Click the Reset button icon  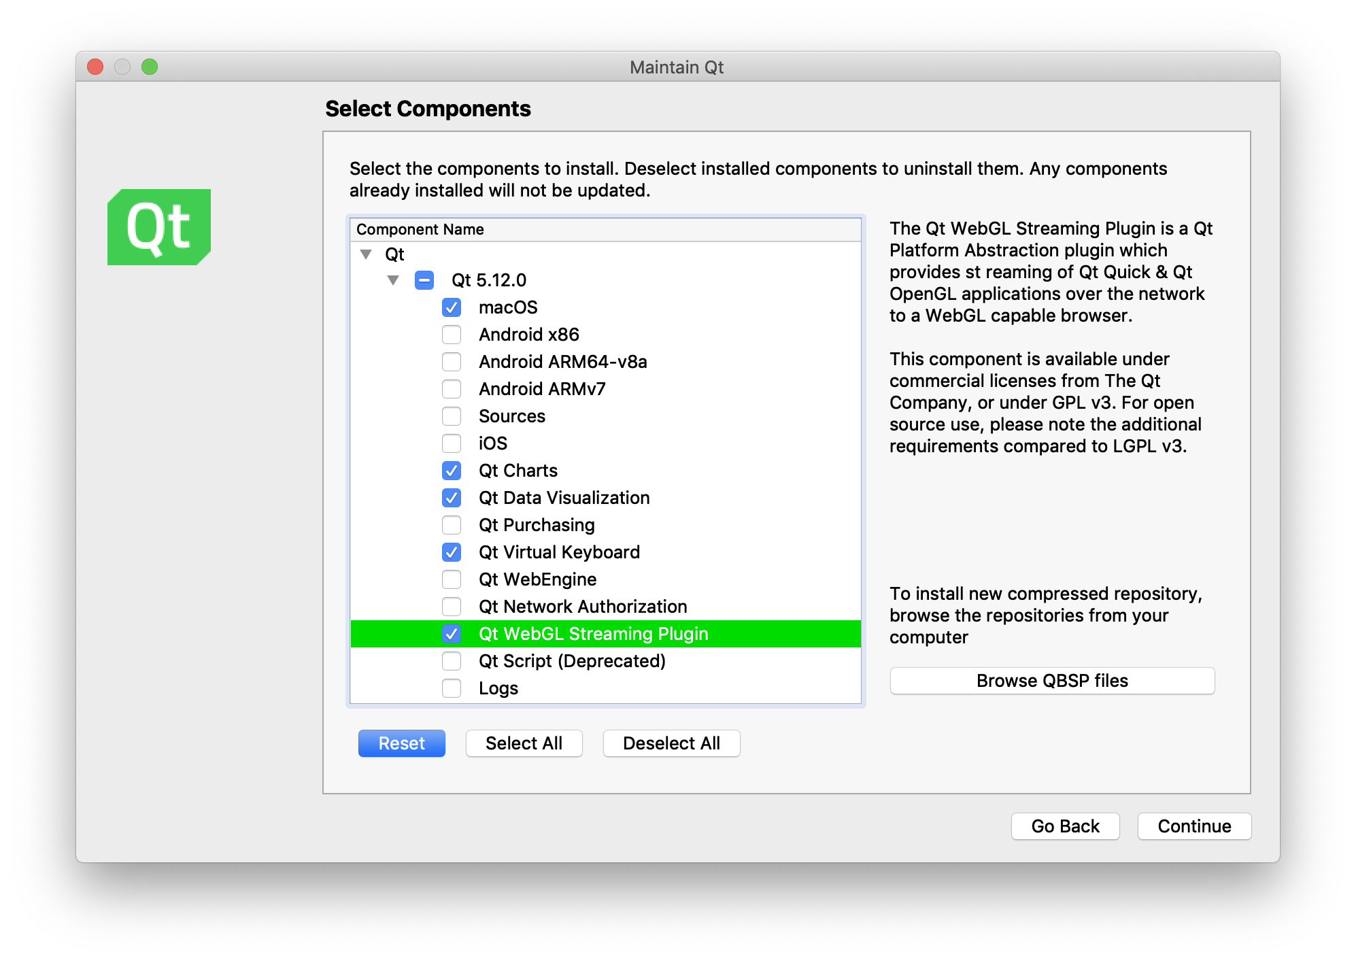point(401,743)
